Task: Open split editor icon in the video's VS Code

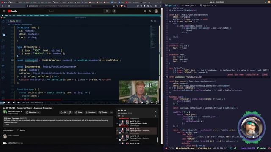Action: 155,21
